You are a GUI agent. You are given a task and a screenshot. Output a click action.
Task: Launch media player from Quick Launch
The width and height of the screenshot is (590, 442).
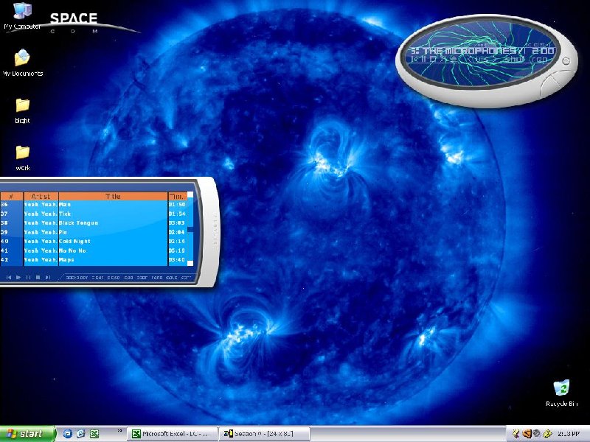tap(67, 434)
